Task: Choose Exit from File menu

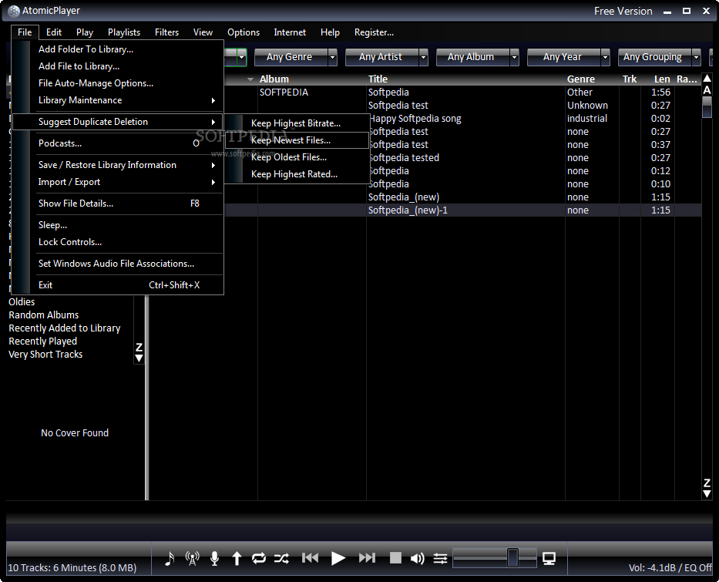Action: click(117, 284)
